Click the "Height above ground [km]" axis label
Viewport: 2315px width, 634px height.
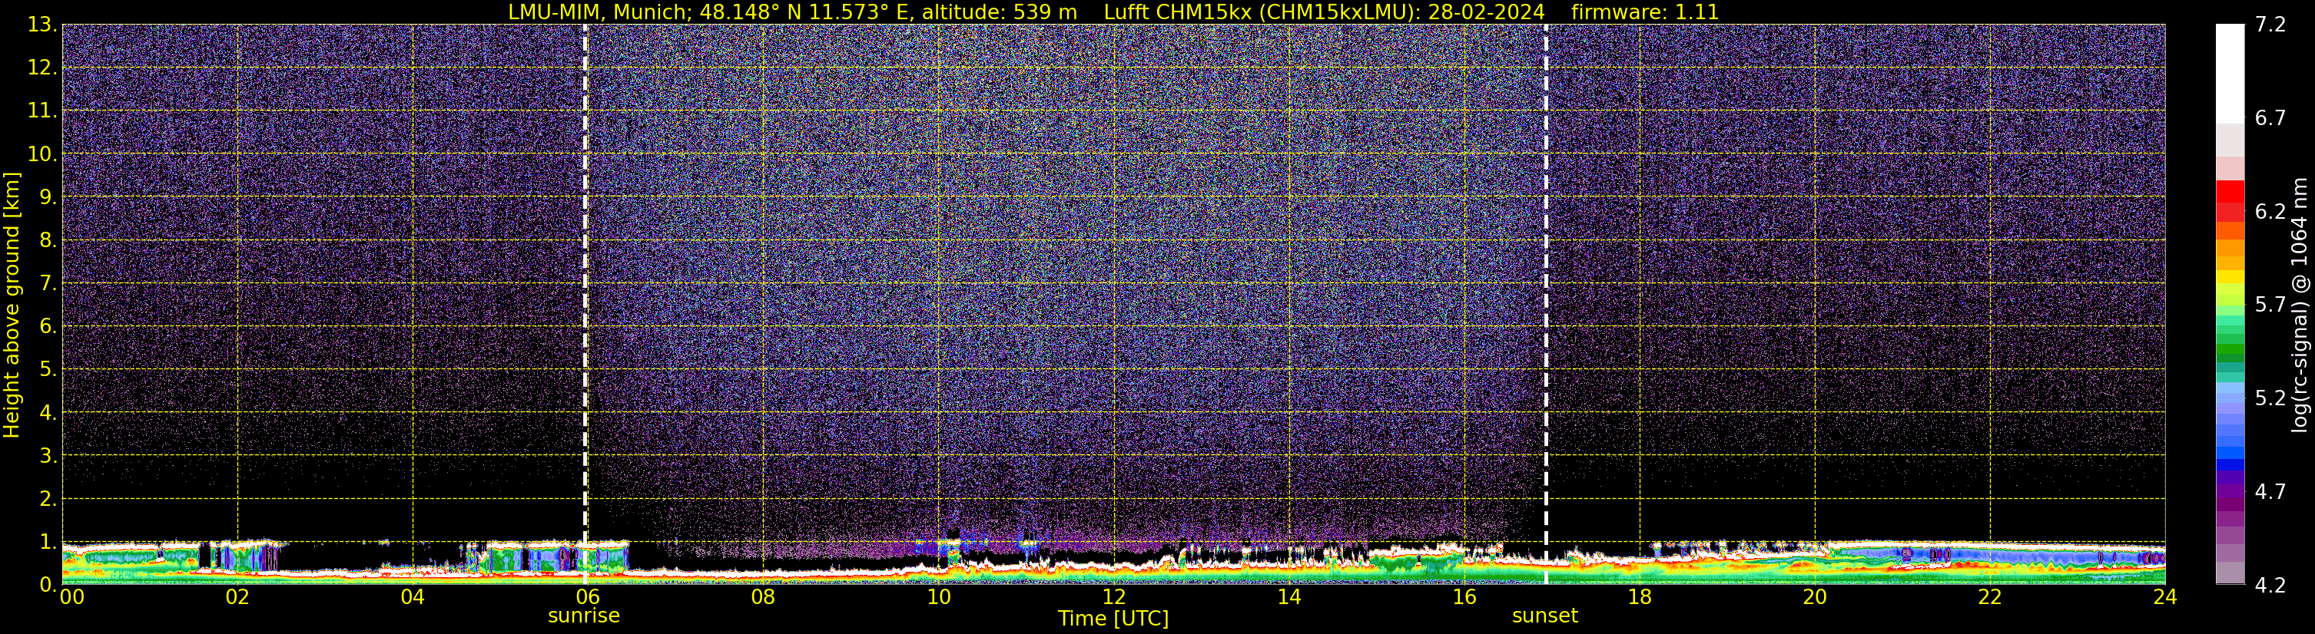click(12, 305)
